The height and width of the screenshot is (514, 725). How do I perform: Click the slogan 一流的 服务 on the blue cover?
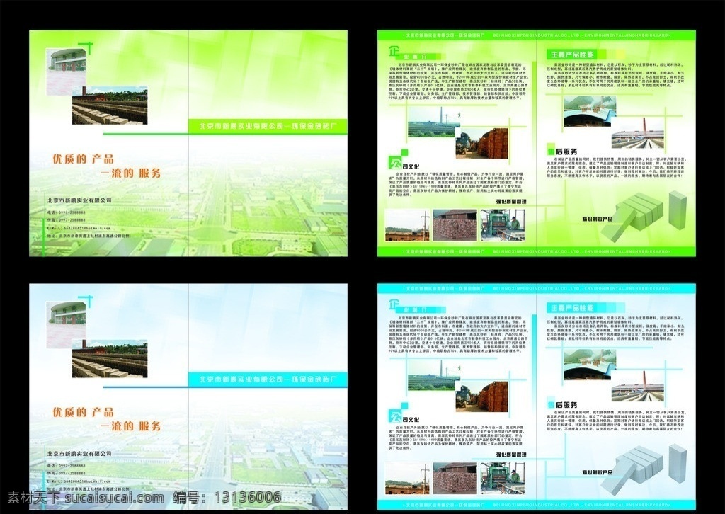[x=131, y=426]
